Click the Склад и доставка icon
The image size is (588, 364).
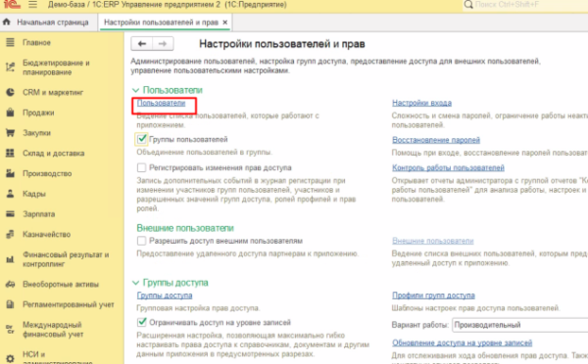tap(10, 153)
